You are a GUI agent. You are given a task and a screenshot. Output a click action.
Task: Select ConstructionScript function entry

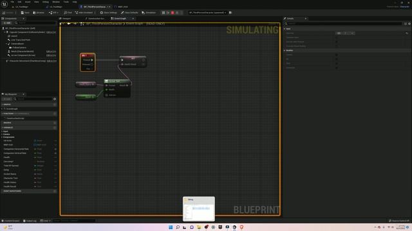tap(15, 118)
